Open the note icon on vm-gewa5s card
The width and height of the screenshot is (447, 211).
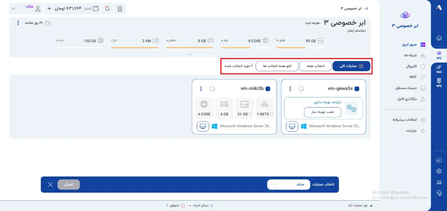pos(301,89)
